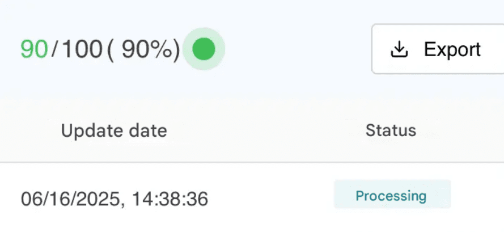Viewport: 504px width, 232px height.
Task: Click the (90%) percentage text
Action: (143, 50)
